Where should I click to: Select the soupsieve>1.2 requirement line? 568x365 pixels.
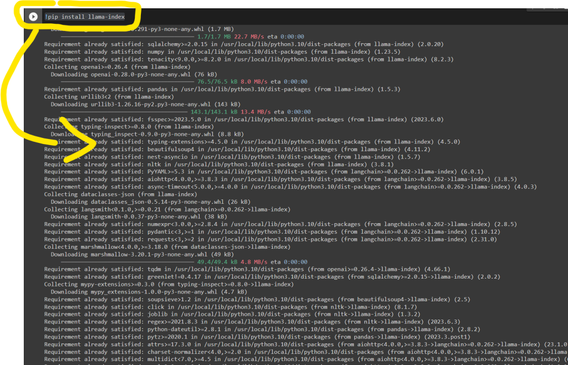click(x=257, y=300)
